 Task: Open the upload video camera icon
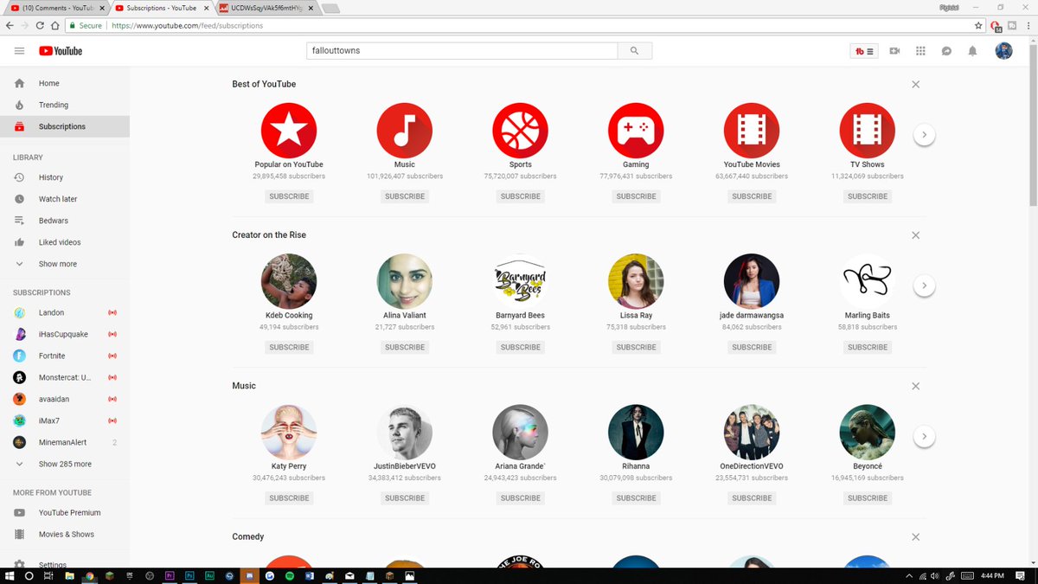[894, 51]
